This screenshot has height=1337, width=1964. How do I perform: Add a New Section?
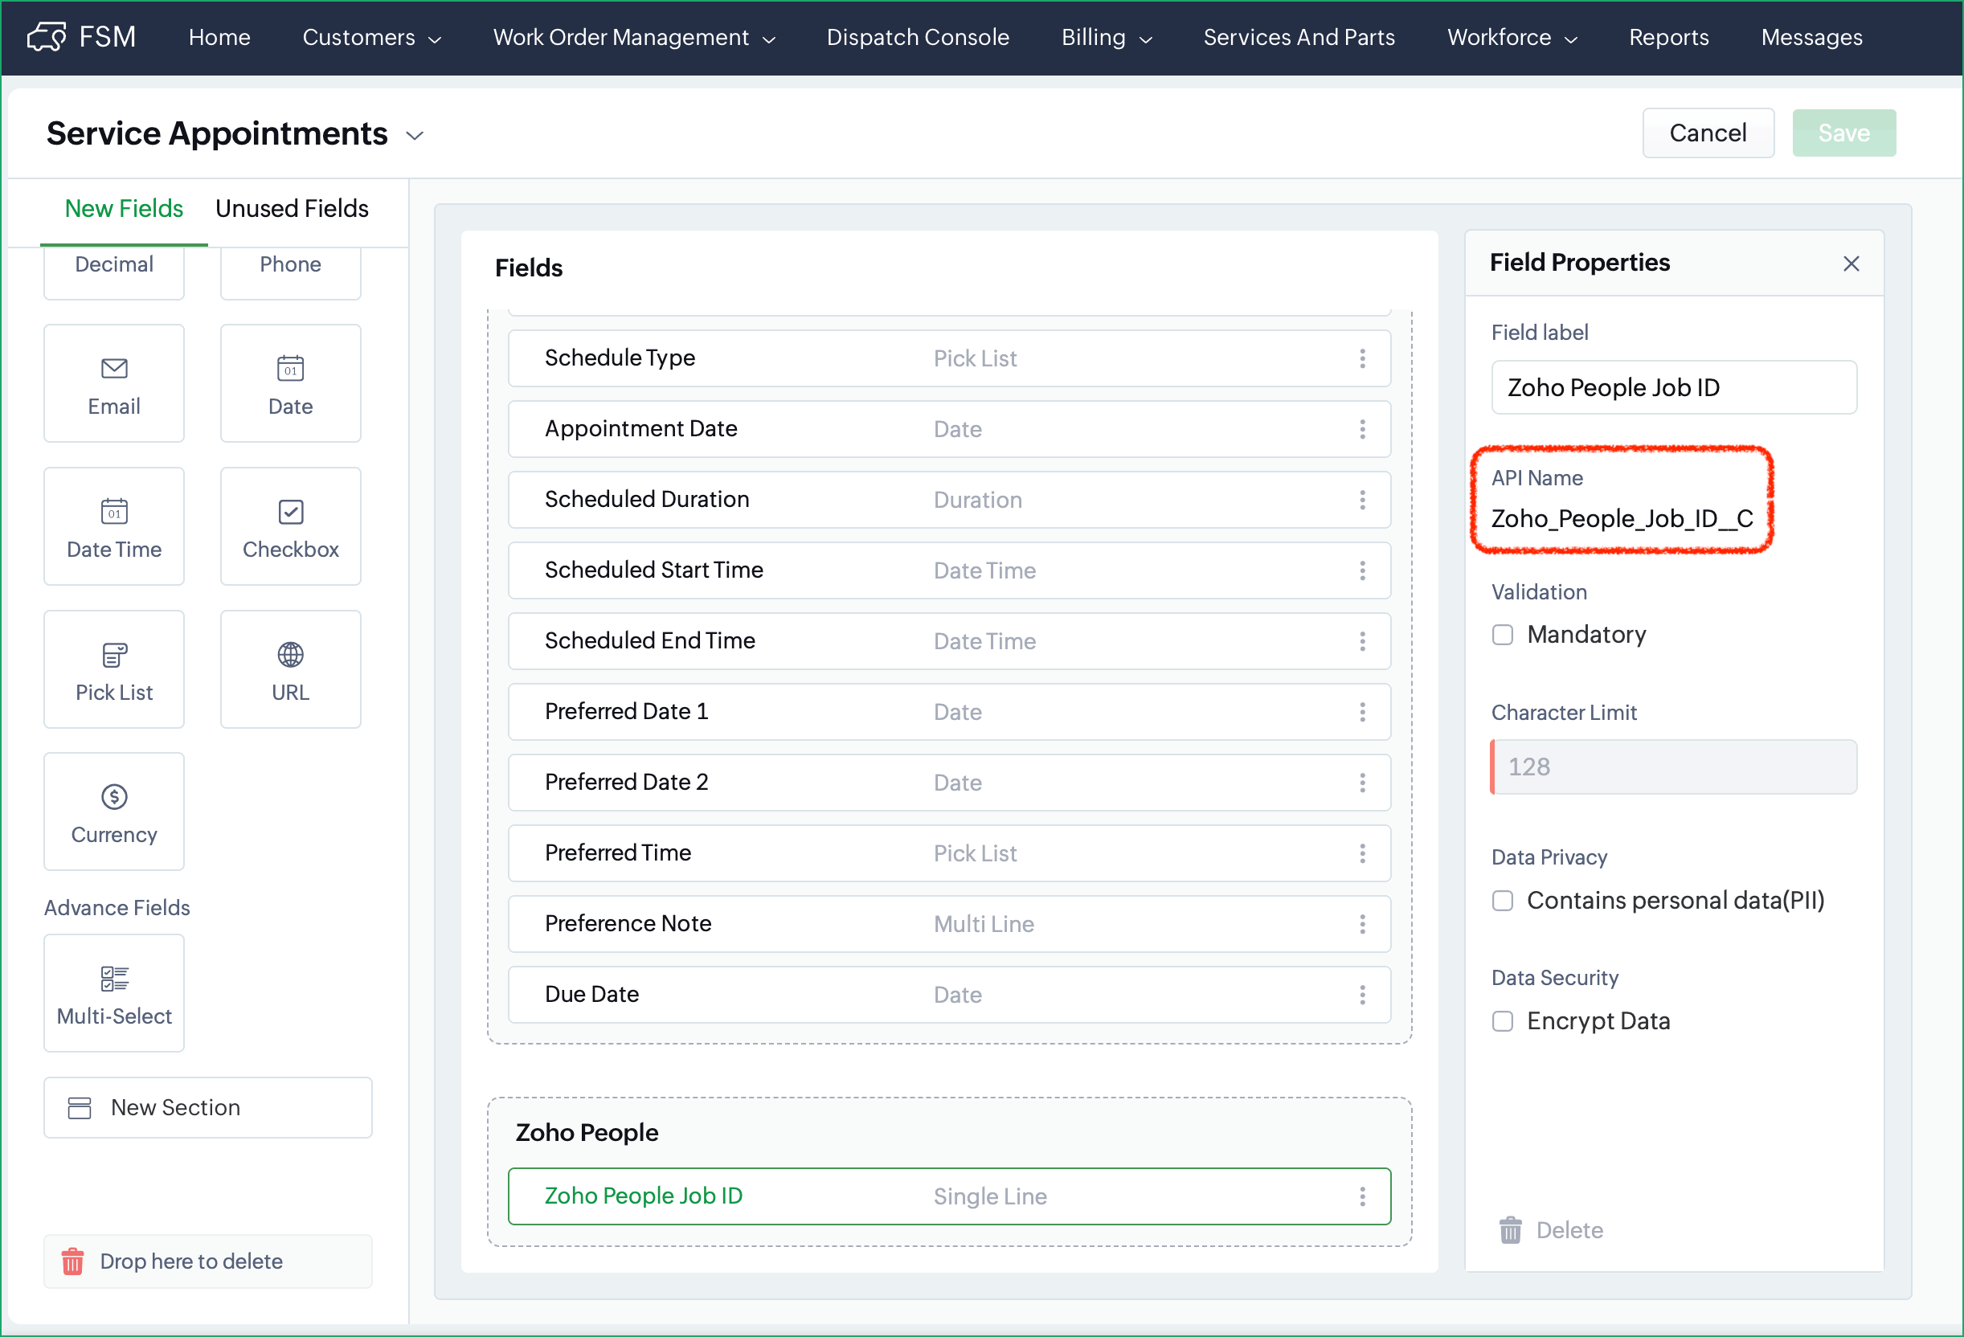point(208,1107)
